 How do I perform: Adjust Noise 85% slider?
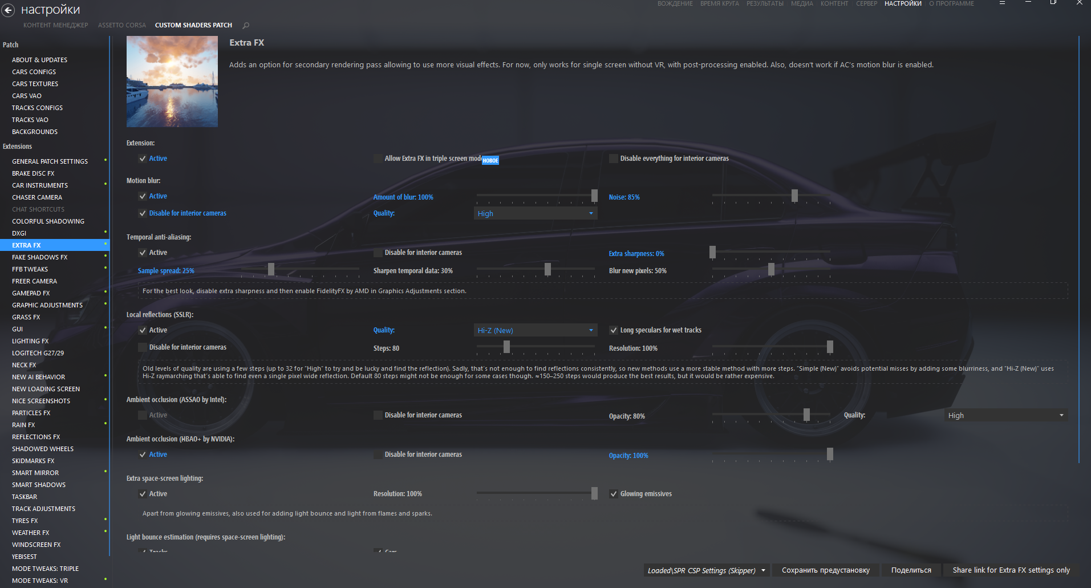(x=771, y=196)
